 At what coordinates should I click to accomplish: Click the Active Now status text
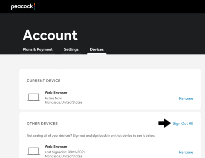53,98
